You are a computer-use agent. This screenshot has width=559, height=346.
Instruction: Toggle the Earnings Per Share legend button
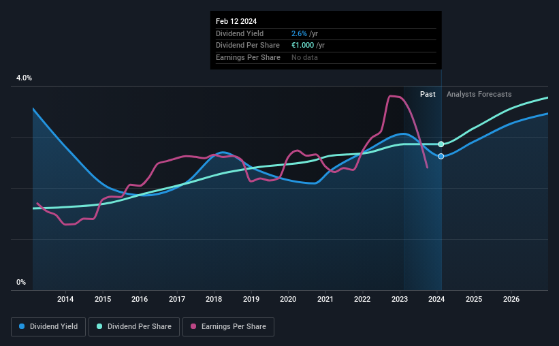pos(228,327)
